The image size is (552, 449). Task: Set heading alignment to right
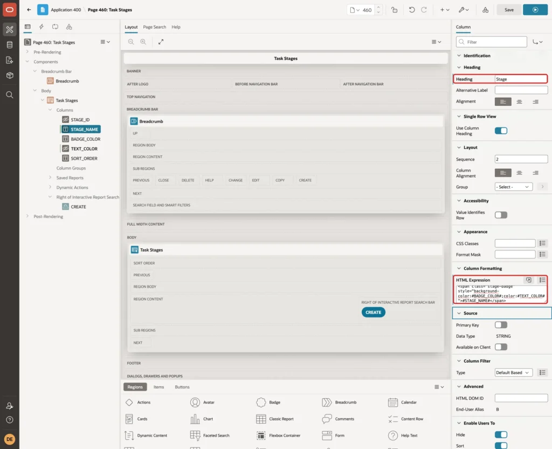pyautogui.click(x=535, y=101)
